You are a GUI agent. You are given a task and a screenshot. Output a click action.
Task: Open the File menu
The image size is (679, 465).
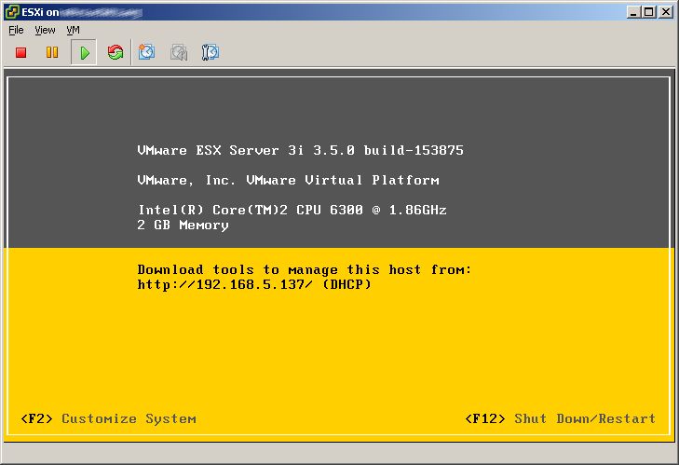16,30
